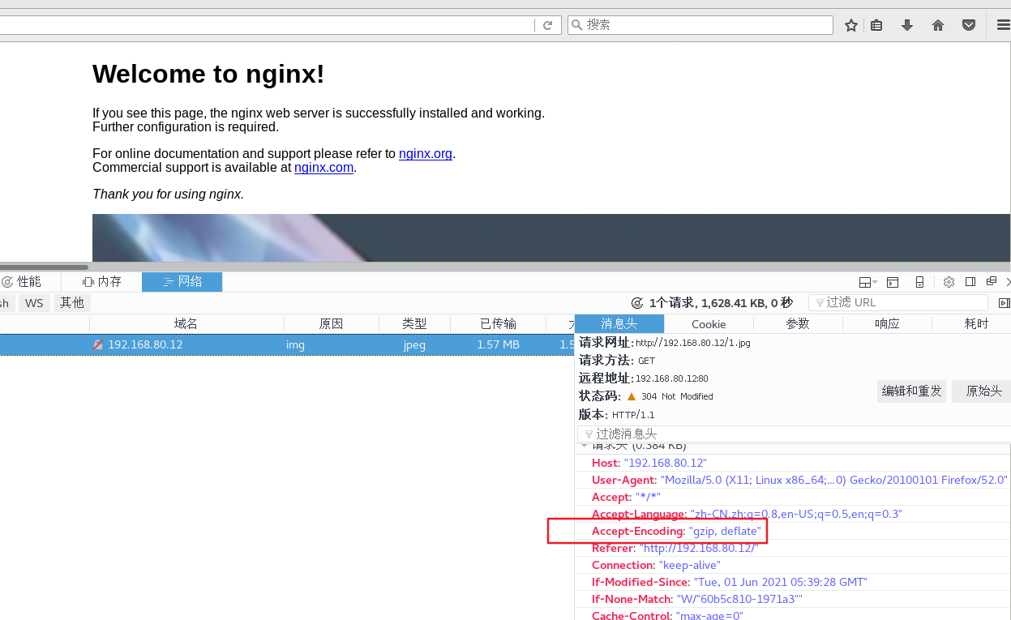
Task: Click the 1.57 MB transferred cell
Action: (x=498, y=344)
